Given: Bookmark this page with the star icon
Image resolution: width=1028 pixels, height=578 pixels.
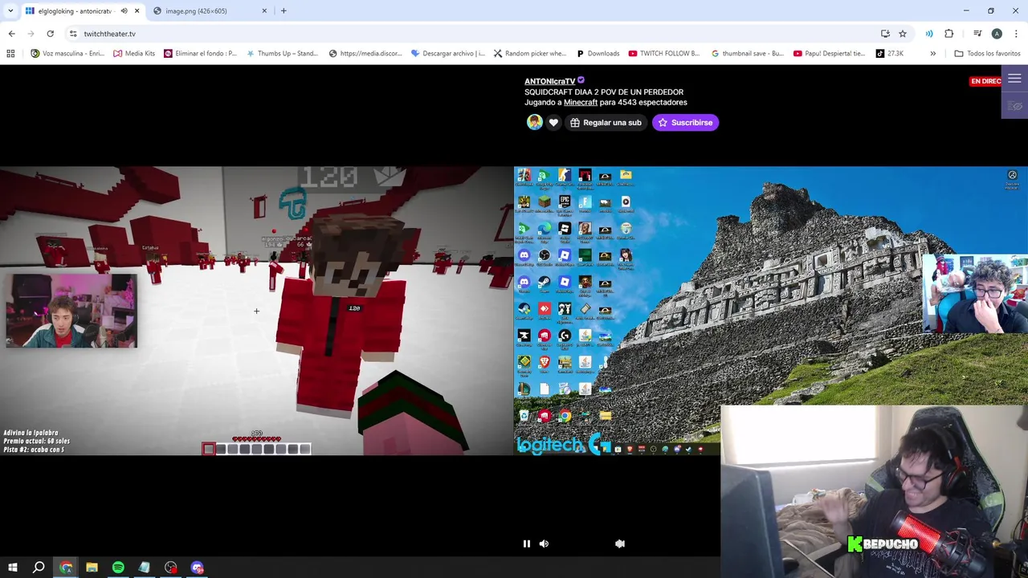Looking at the screenshot, I should click(903, 34).
